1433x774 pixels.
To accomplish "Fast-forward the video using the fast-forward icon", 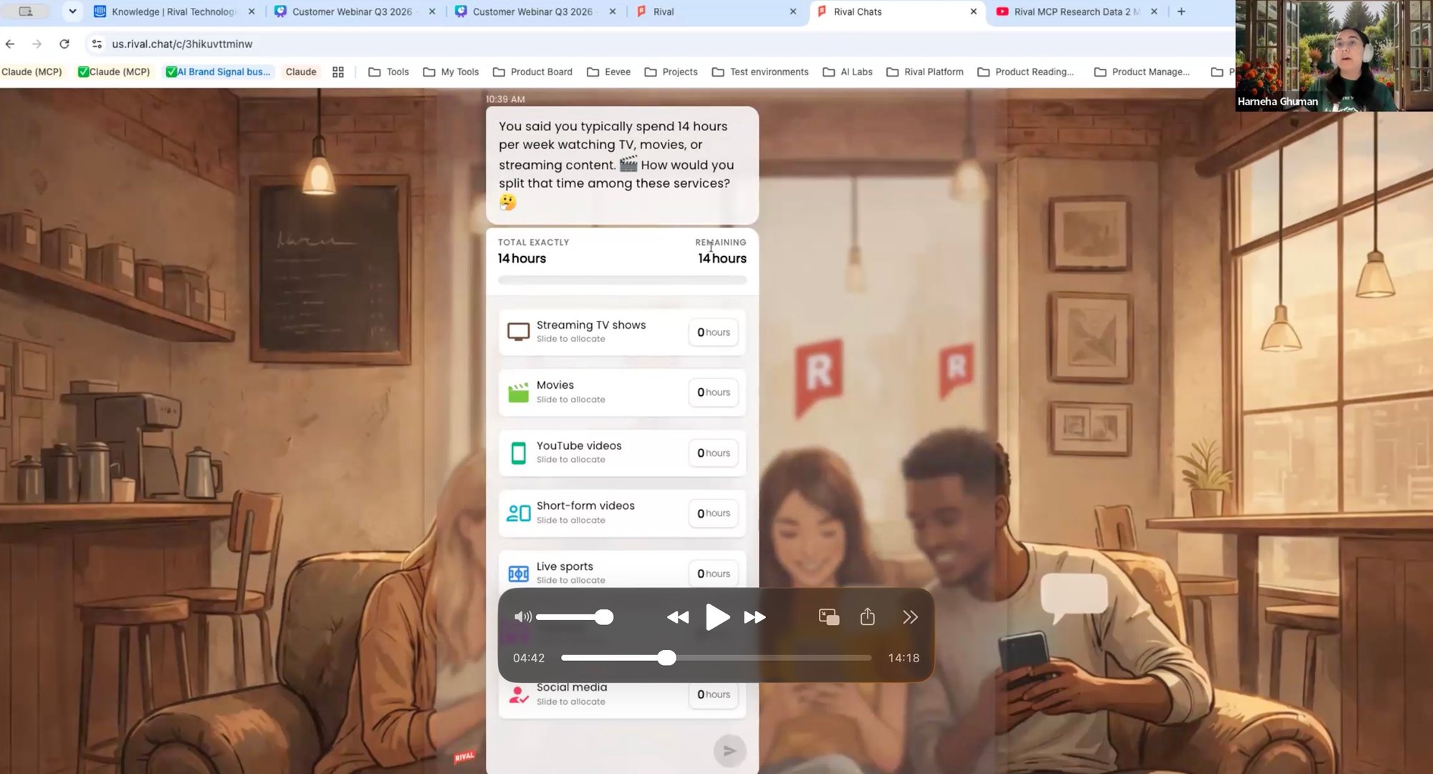I will [754, 617].
